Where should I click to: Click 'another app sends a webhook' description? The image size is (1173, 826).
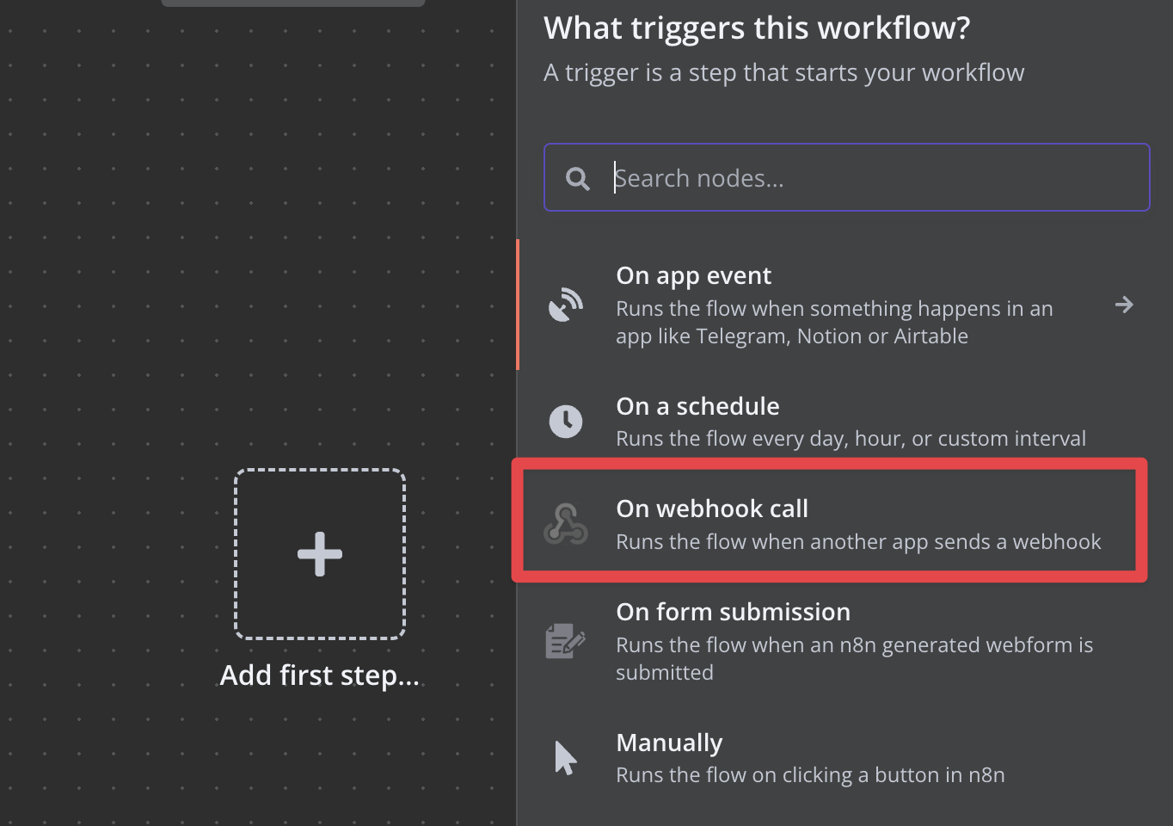click(857, 542)
